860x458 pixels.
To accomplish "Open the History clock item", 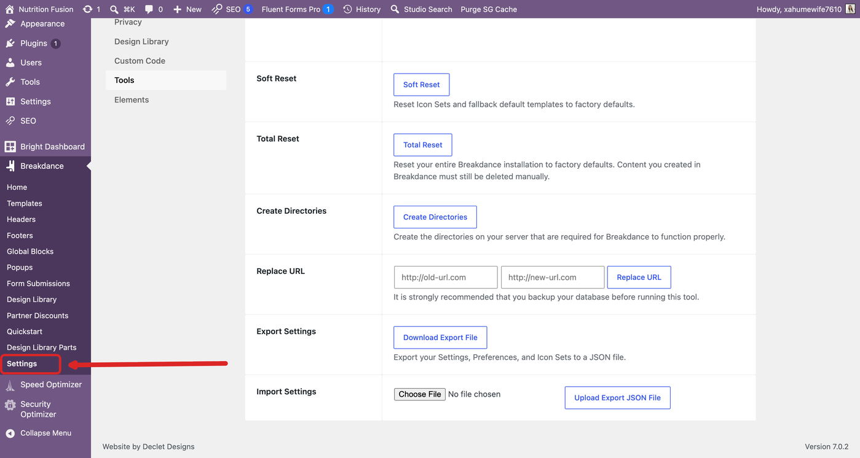I will click(x=362, y=9).
